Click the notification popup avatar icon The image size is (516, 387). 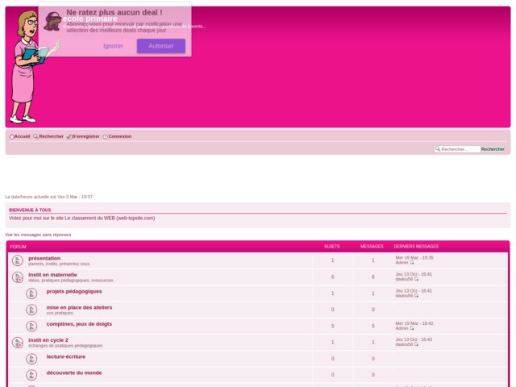click(x=52, y=21)
